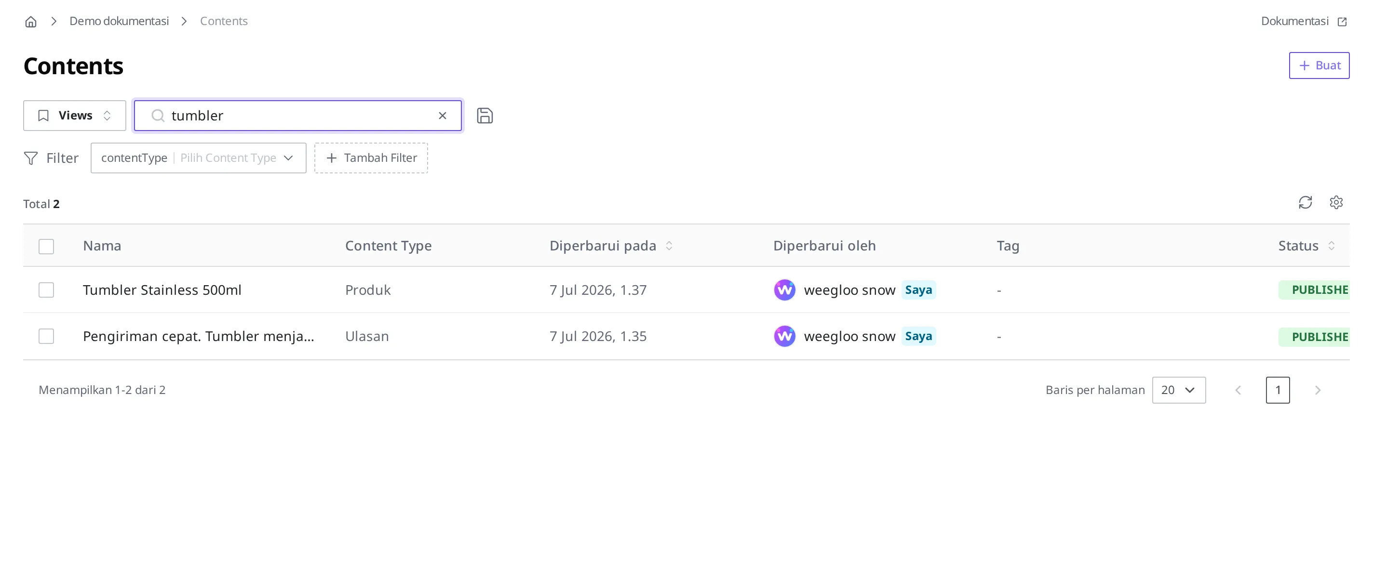This screenshot has height=578, width=1373.
Task: Click the Produk content type cell
Action: 368,290
